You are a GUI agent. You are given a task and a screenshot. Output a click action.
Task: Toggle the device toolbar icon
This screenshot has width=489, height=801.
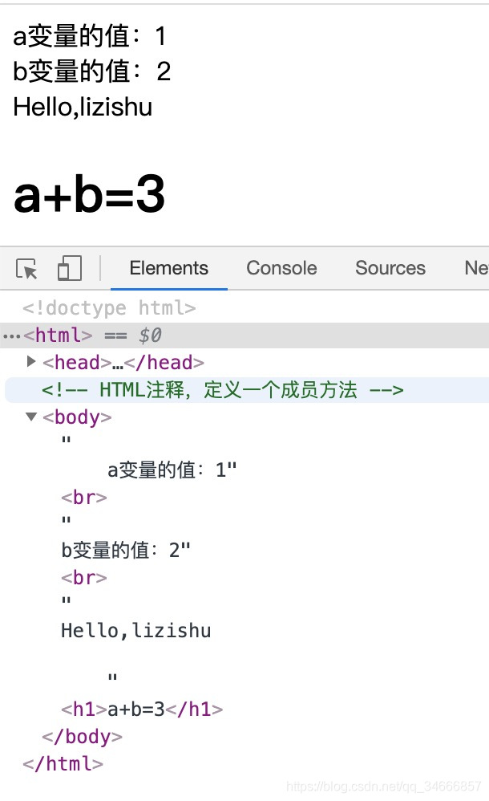point(70,268)
